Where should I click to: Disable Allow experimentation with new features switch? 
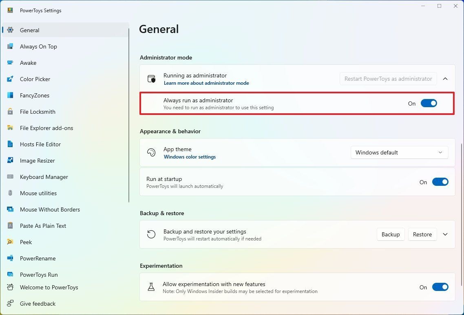[x=440, y=287]
